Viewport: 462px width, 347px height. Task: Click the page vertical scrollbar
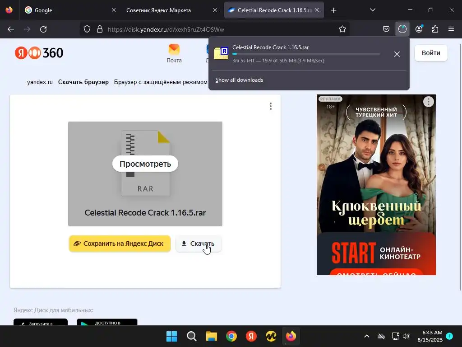pos(460,167)
